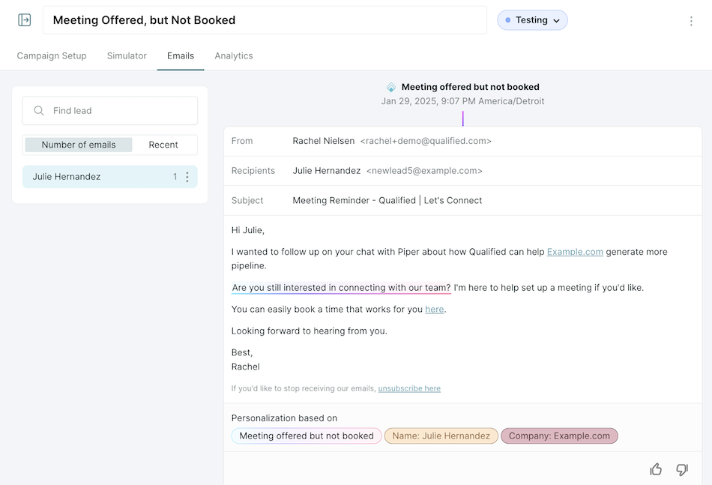Focus the Find lead search field
712x485 pixels.
click(110, 110)
